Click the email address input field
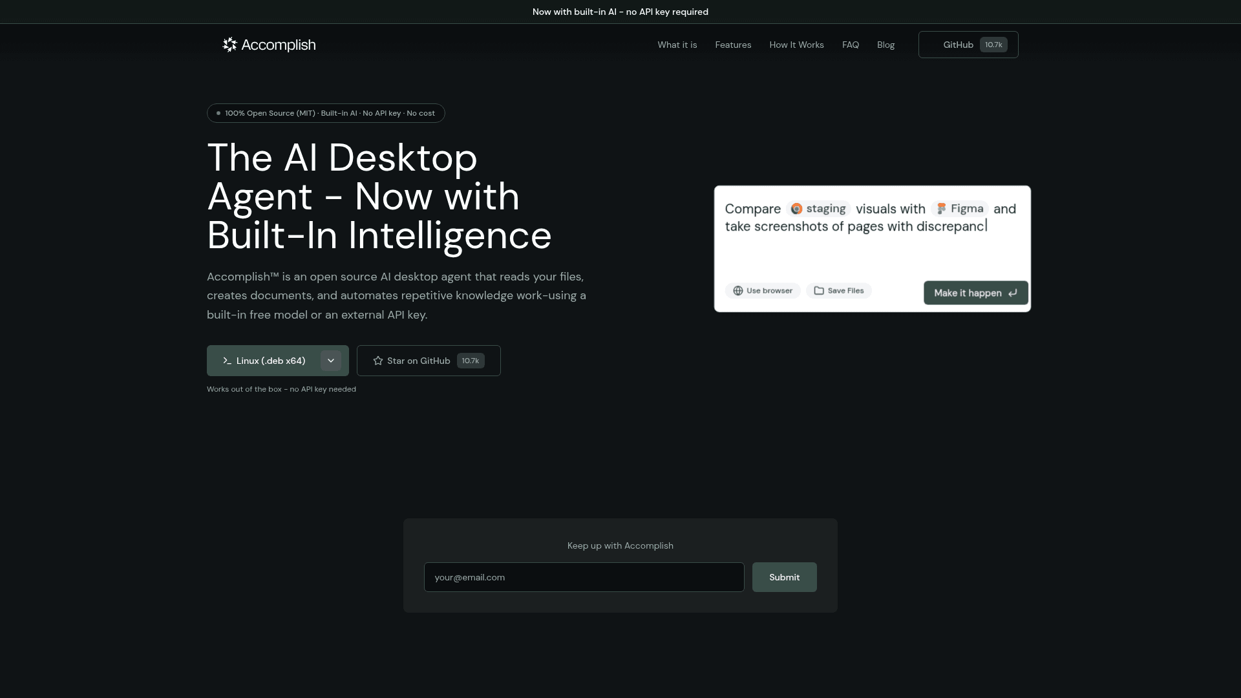This screenshot has height=698, width=1241. [x=584, y=577]
